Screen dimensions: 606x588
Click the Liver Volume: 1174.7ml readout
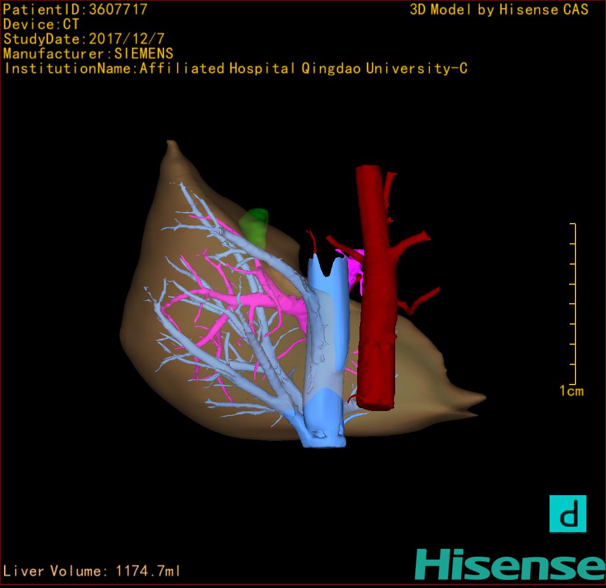click(91, 571)
